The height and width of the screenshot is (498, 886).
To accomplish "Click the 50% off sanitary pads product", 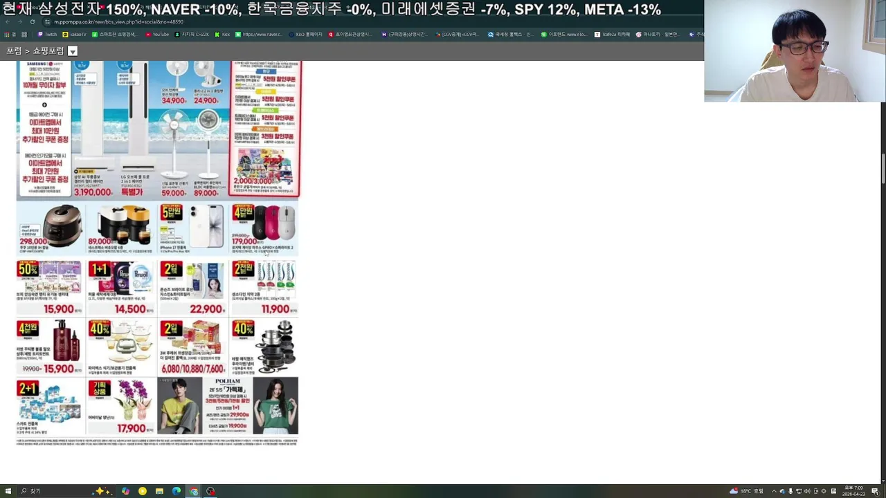I will [x=51, y=288].
